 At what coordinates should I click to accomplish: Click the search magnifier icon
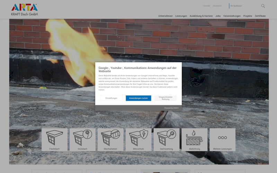coord(263,6)
